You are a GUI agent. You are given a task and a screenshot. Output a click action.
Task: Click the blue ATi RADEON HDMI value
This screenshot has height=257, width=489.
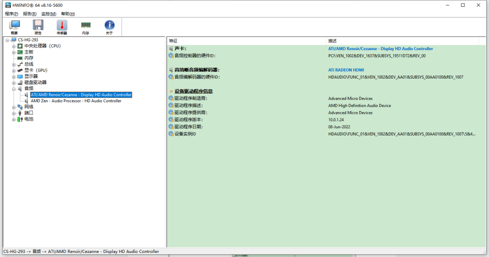click(x=346, y=70)
